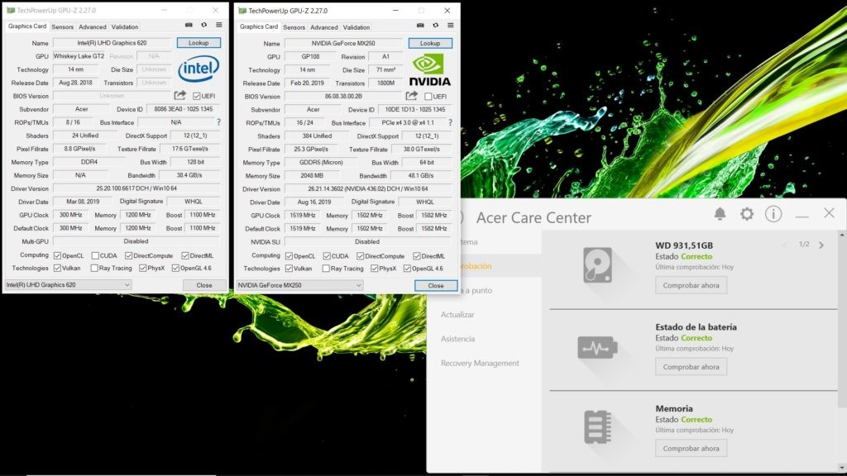Click the GPU field showing Whiskey Lake GT2

(79, 56)
